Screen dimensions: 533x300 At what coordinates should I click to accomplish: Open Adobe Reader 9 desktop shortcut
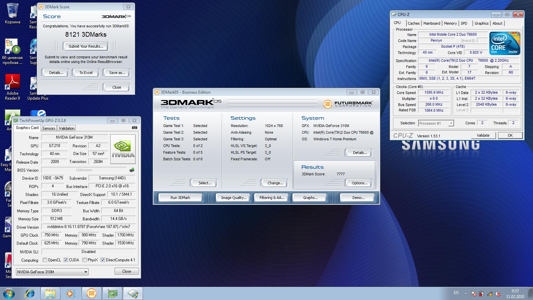point(13,87)
